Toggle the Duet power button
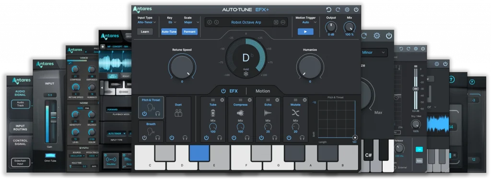 point(172,138)
